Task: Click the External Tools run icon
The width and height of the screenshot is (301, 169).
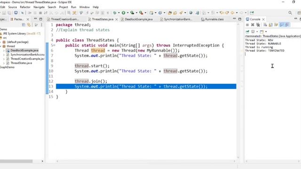Action: [141, 13]
